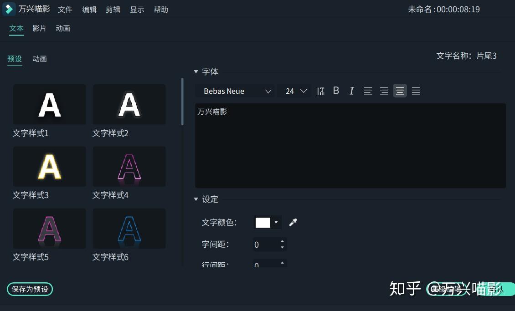Open the 编辑 menu

[89, 10]
